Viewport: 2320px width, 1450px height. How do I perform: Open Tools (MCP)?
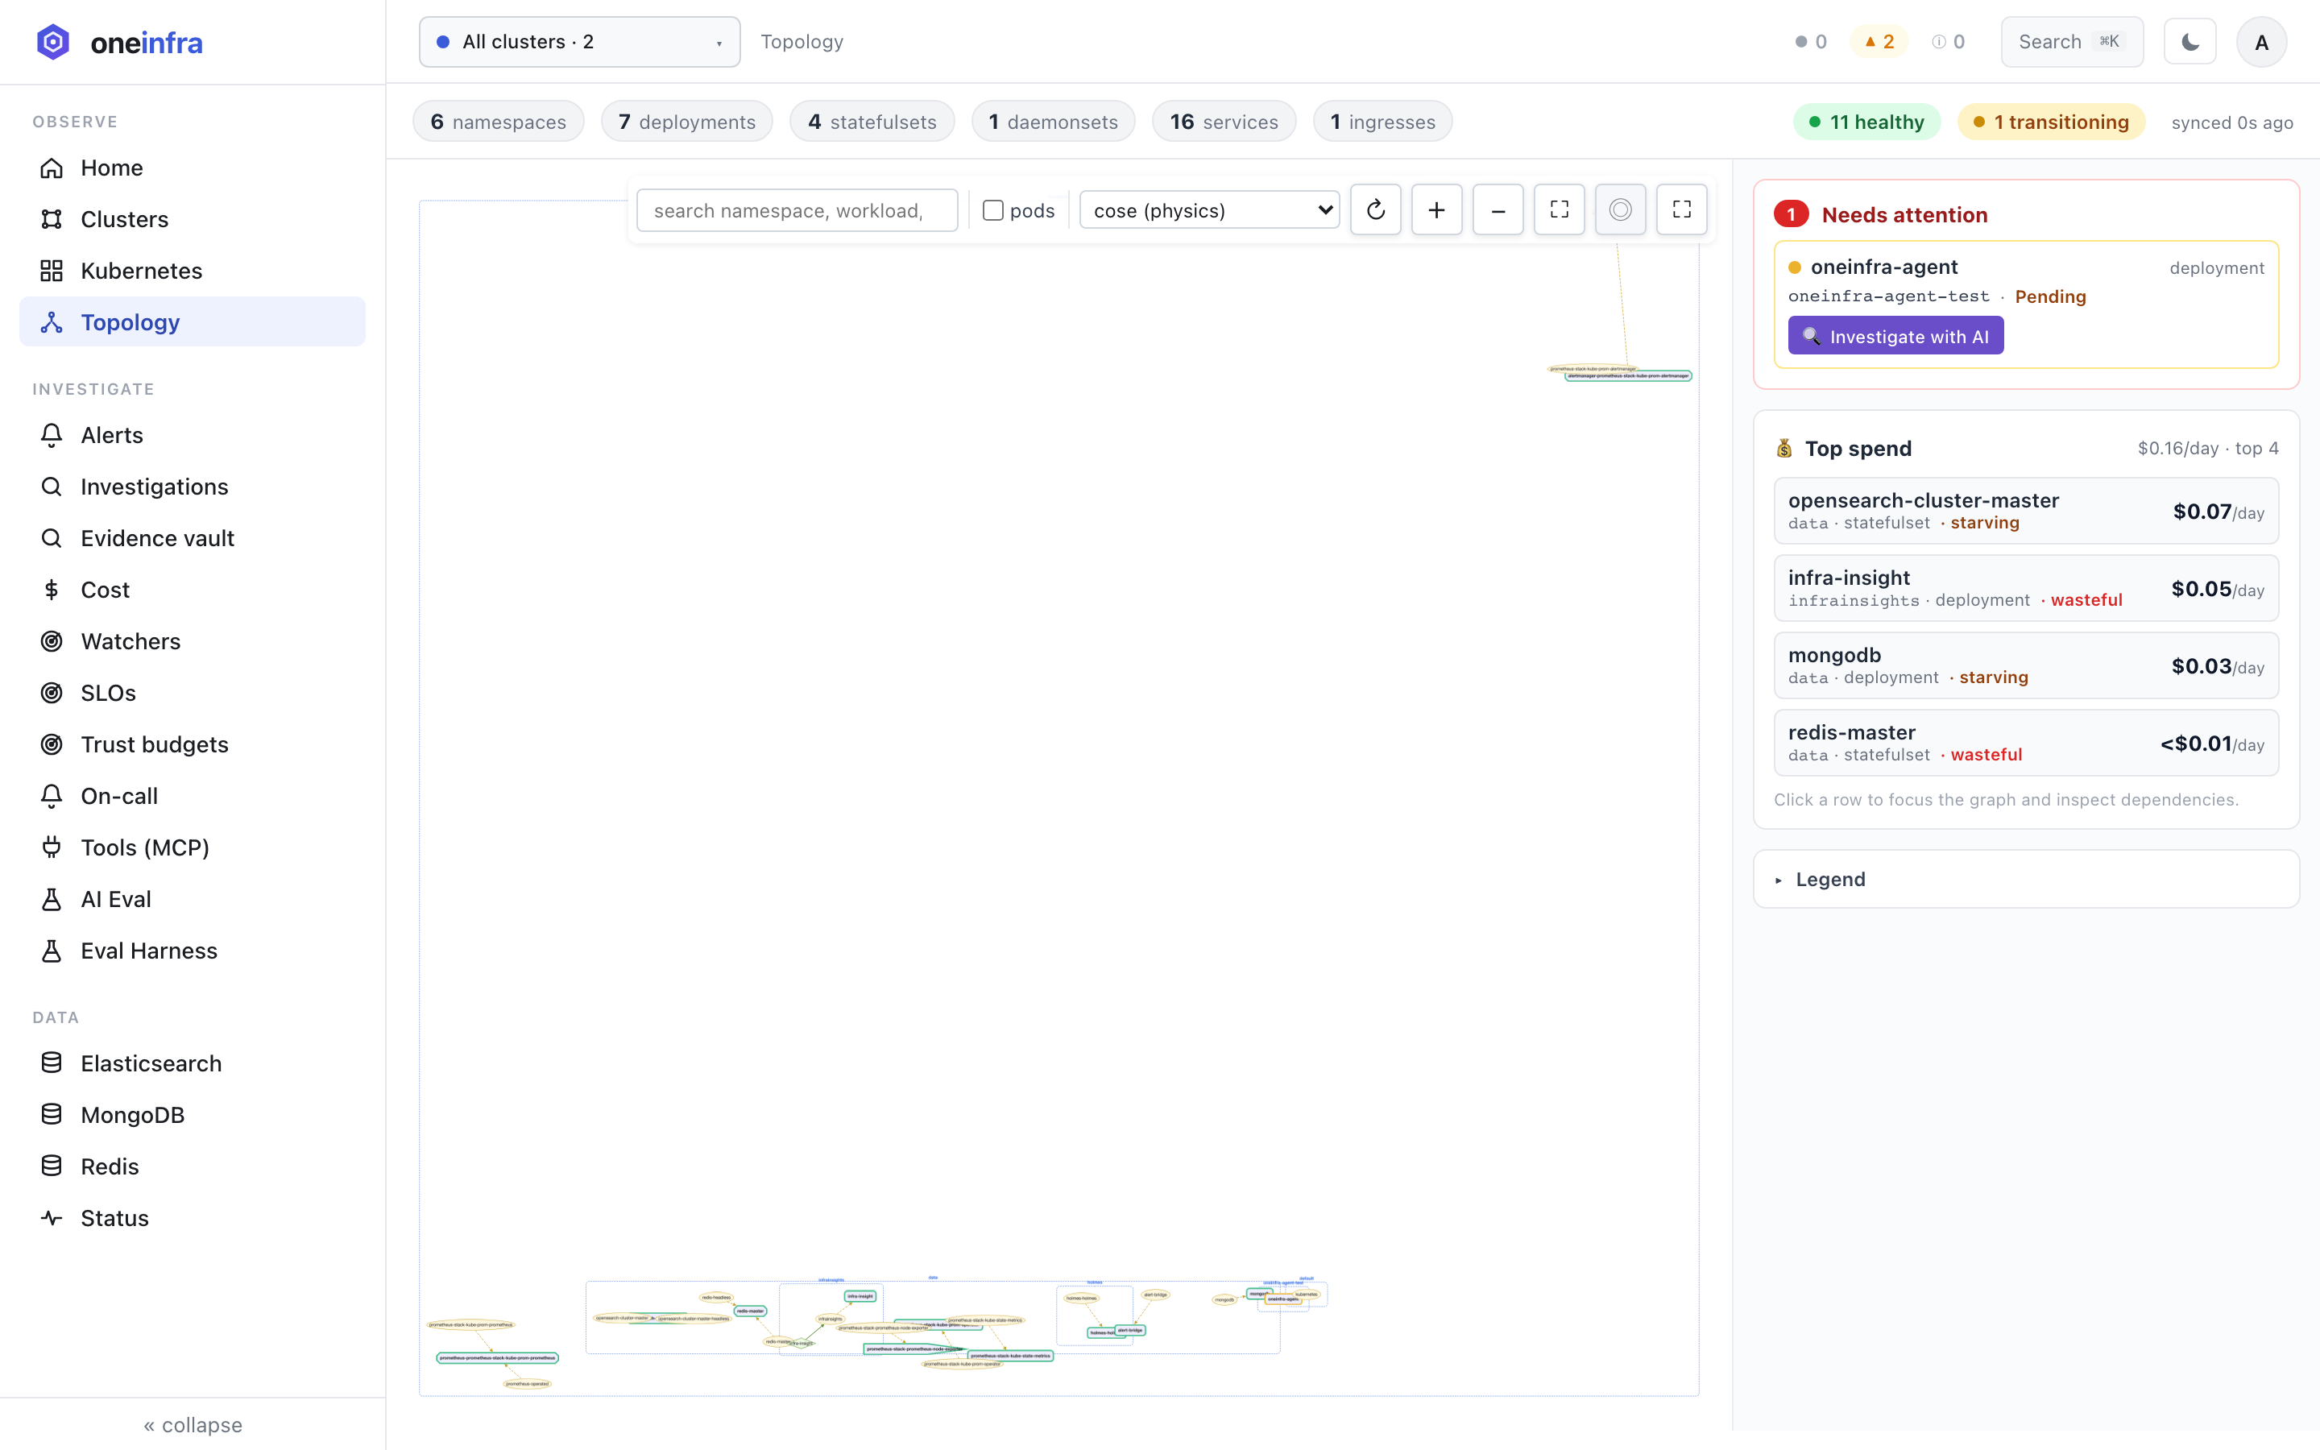click(x=192, y=847)
